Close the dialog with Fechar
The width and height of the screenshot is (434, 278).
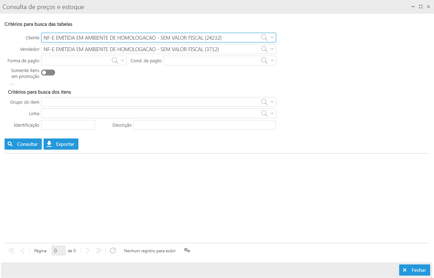click(x=414, y=270)
